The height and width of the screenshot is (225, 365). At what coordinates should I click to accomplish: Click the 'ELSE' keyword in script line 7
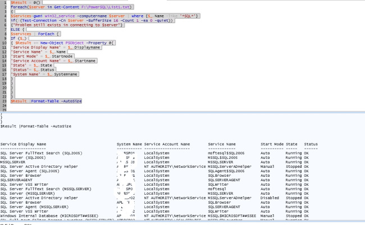click(x=15, y=30)
